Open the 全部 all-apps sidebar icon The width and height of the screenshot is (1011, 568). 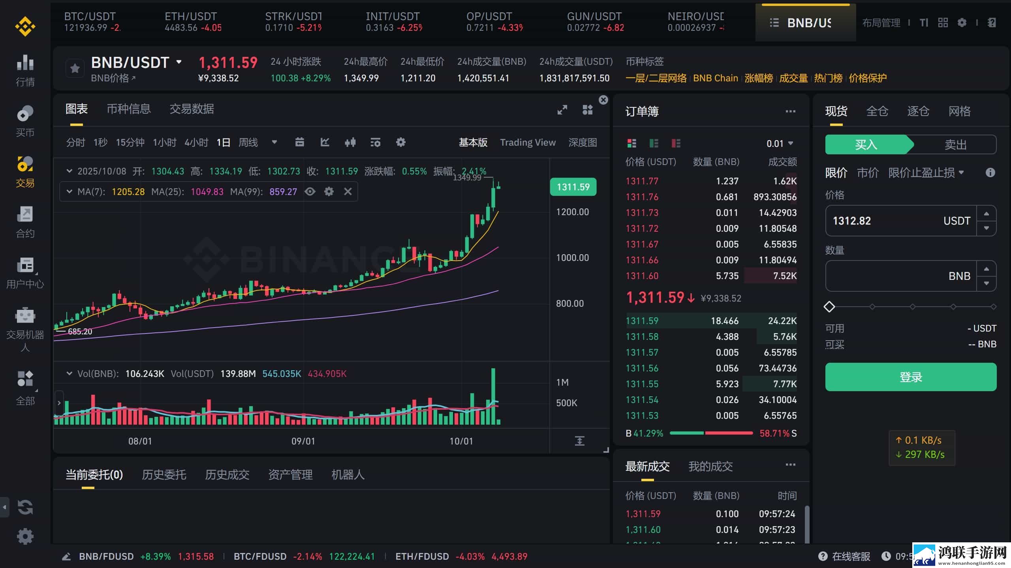point(25,388)
